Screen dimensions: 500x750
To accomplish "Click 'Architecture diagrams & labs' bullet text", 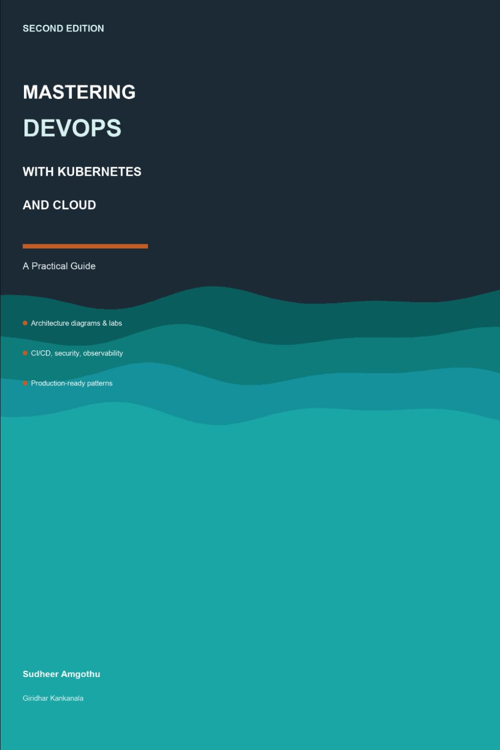I will click(76, 323).
